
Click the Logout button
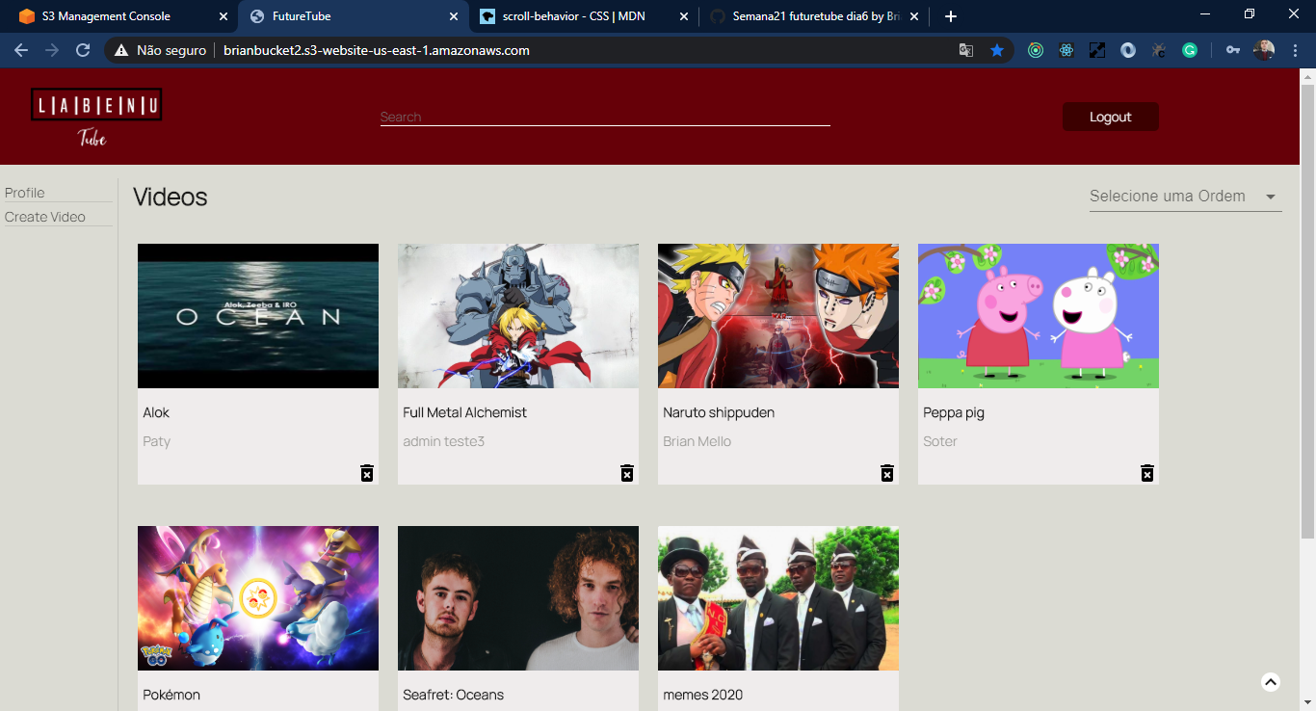[x=1111, y=117]
